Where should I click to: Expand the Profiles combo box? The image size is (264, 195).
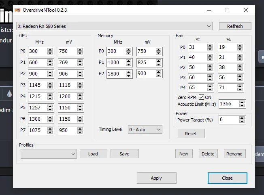(49, 154)
